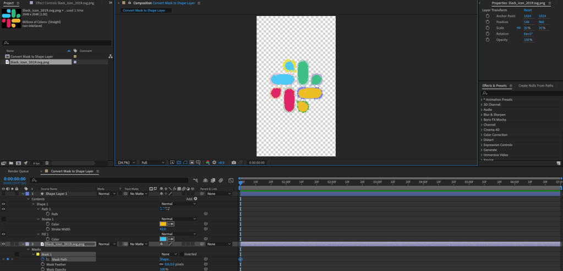Viewport: 563px width, 271px height.
Task: Open the viewer resolution dropdown set to Full
Action: coord(152,162)
